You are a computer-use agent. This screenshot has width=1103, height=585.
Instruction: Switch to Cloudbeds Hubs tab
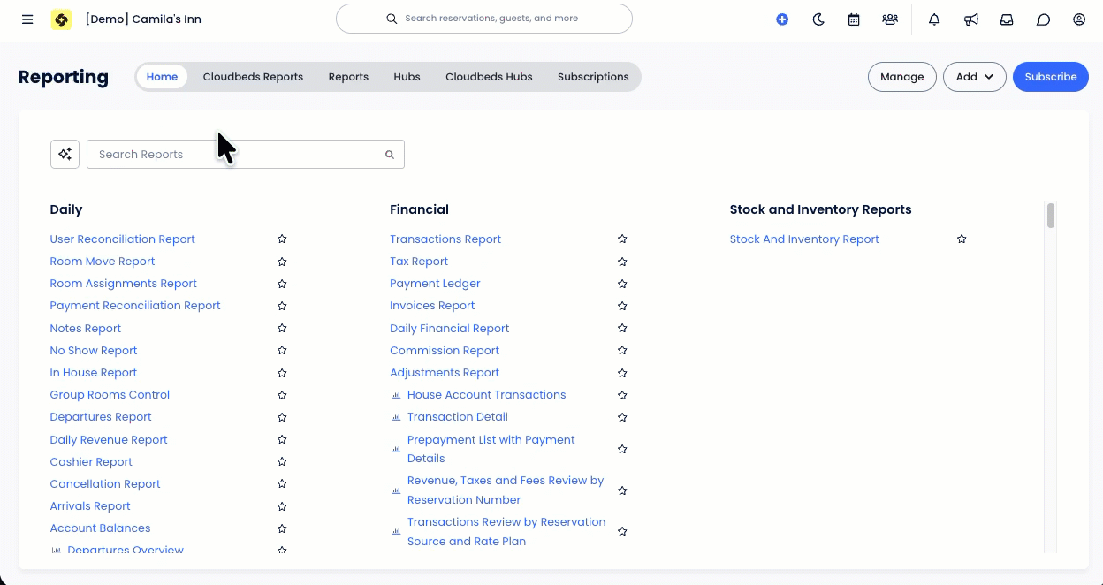[x=489, y=77]
